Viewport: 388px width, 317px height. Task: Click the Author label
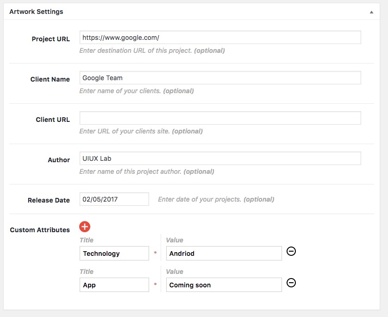59,160
